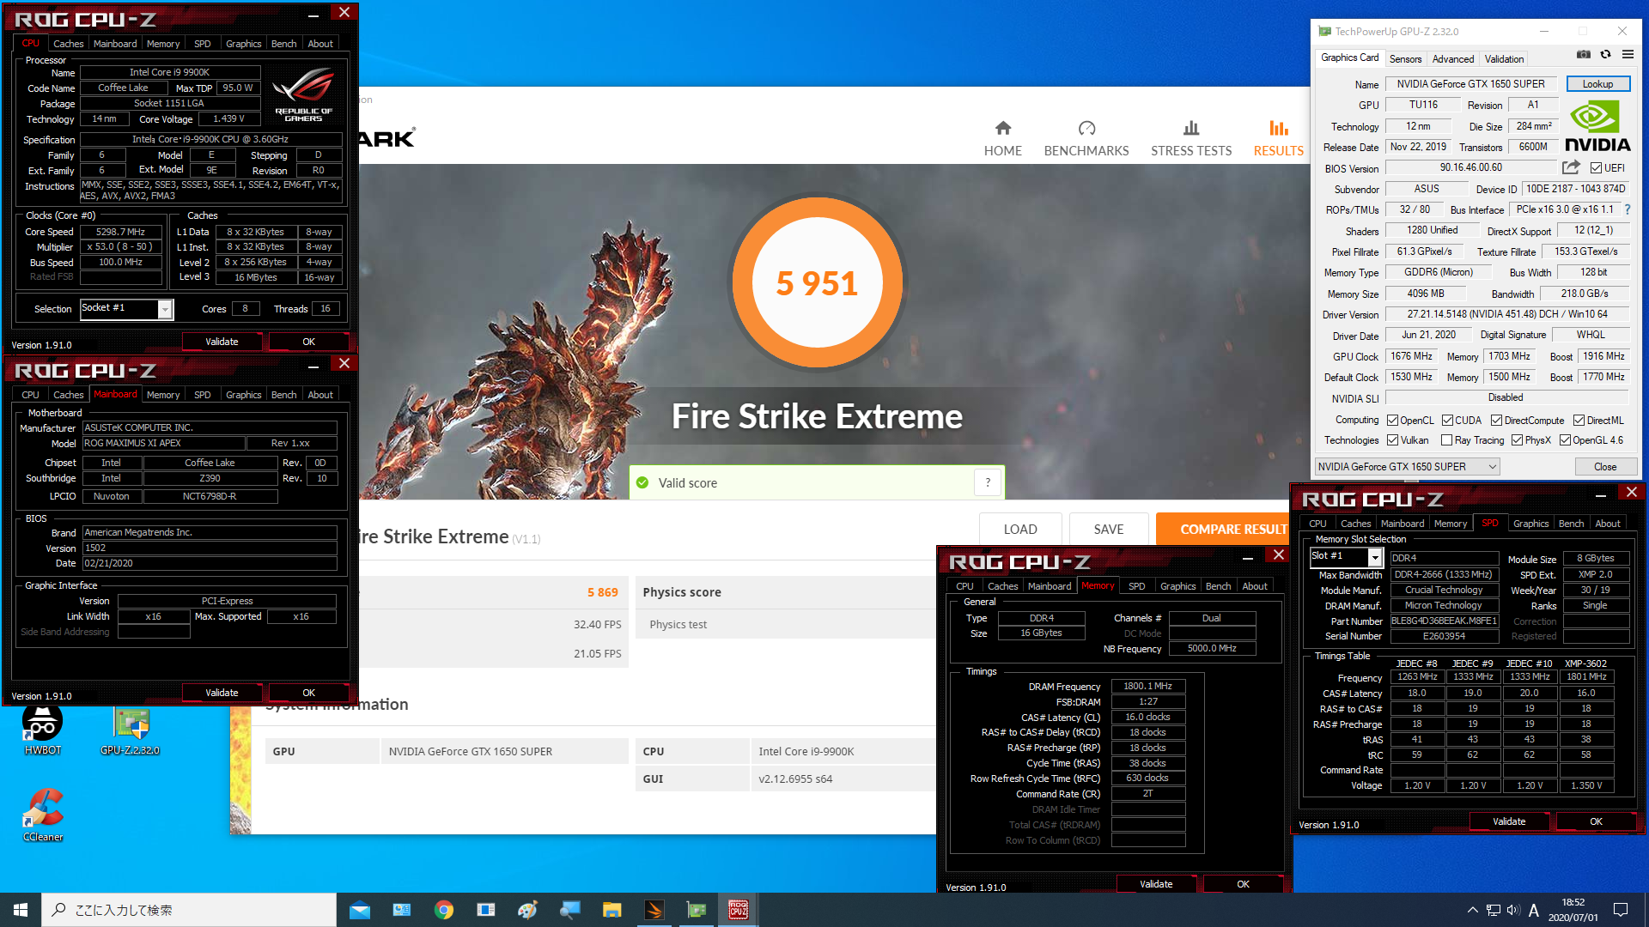Show hidden system tray icons
Screen dimensions: 1649x927
tap(1472, 910)
